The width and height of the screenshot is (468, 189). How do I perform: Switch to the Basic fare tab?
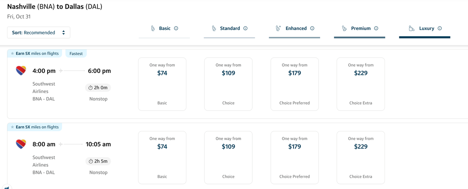click(165, 29)
